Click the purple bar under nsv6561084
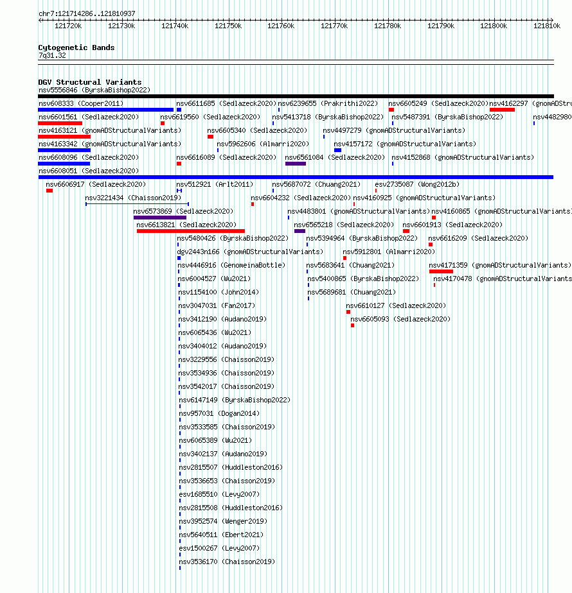Image resolution: width=572 pixels, height=593 pixels. pyautogui.click(x=296, y=164)
